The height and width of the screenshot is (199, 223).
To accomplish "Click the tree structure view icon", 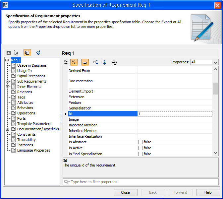I will 16,53.
